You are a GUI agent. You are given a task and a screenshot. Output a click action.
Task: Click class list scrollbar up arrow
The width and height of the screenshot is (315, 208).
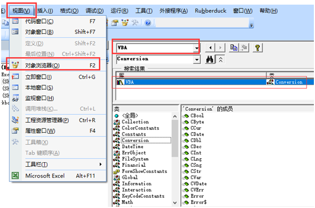[x=175, y=116]
